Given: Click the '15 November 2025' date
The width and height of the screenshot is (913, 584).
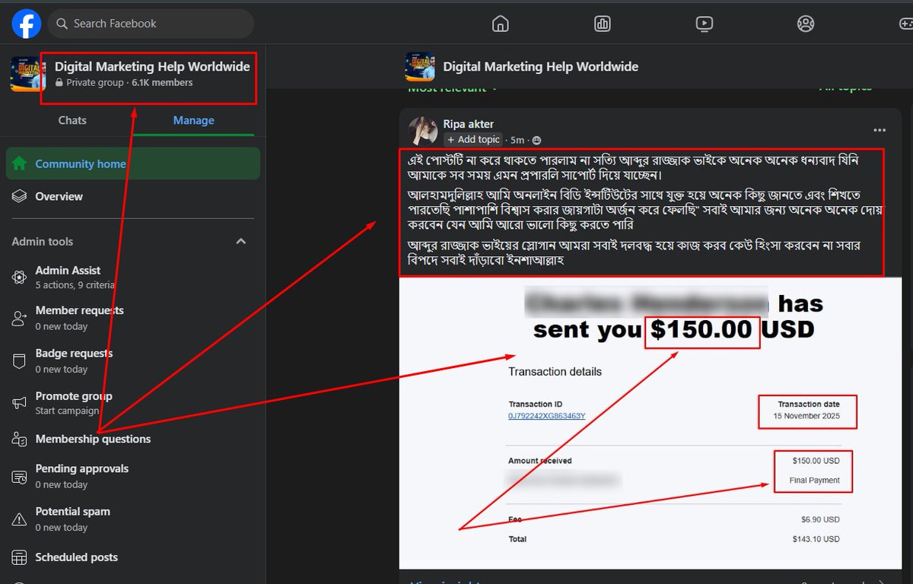Looking at the screenshot, I should pos(807,416).
